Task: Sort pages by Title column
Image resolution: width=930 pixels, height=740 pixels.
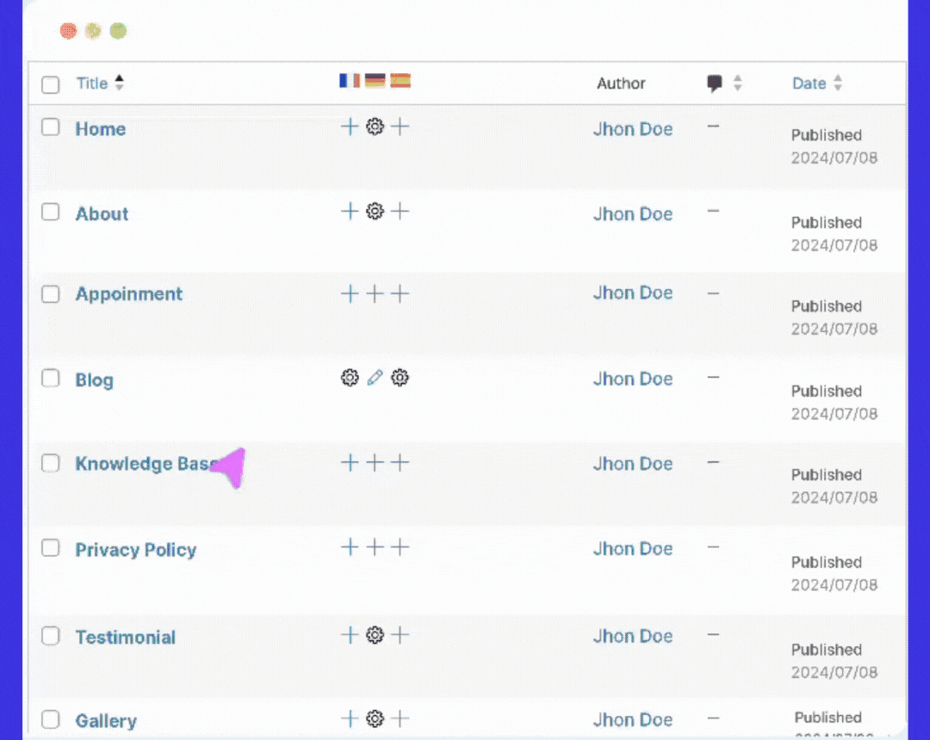Action: click(x=92, y=83)
